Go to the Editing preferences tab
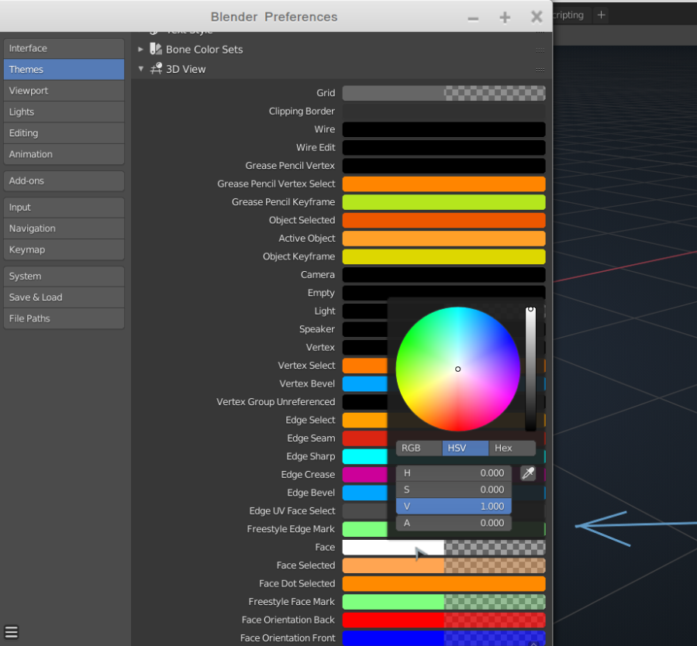Viewport: 697px width, 646px height. click(64, 133)
